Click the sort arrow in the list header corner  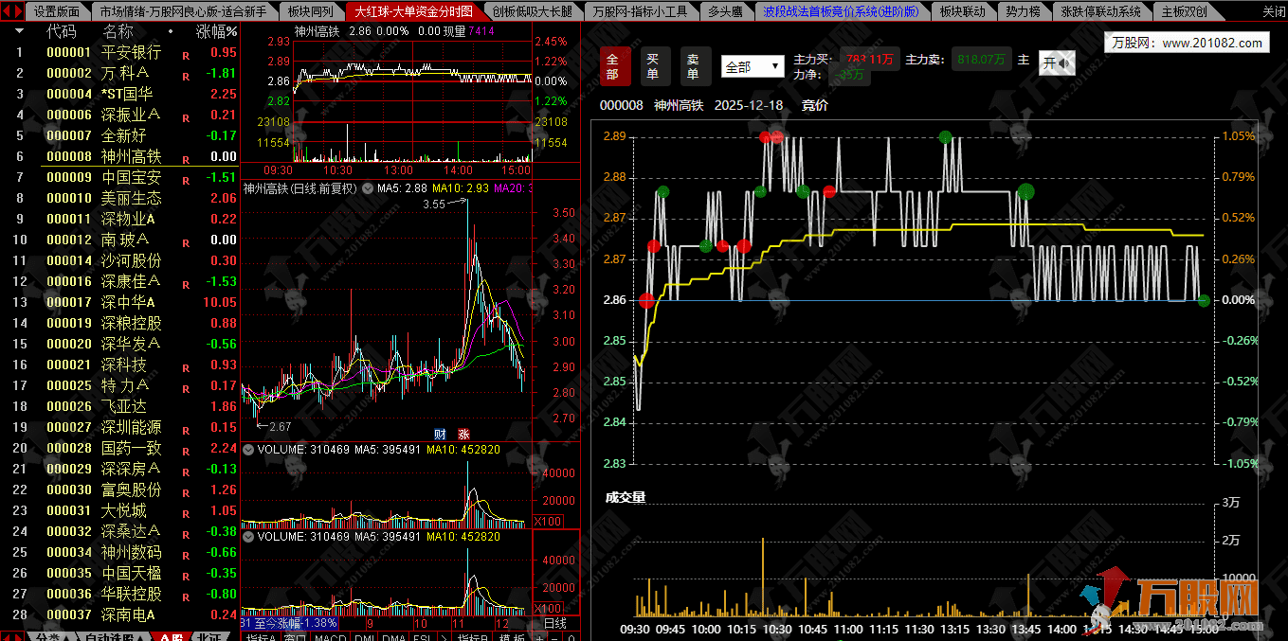(18, 31)
